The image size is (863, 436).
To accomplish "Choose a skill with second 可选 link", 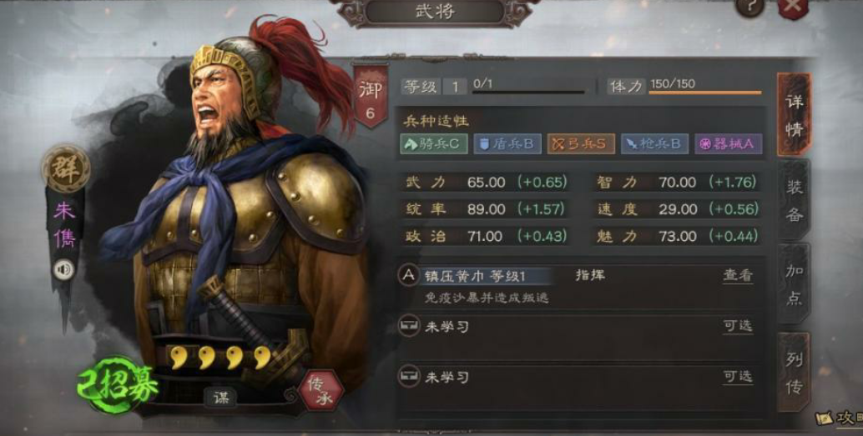I will 738,377.
